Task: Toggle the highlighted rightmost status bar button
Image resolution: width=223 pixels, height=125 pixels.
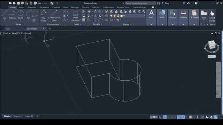Action: click(216, 117)
